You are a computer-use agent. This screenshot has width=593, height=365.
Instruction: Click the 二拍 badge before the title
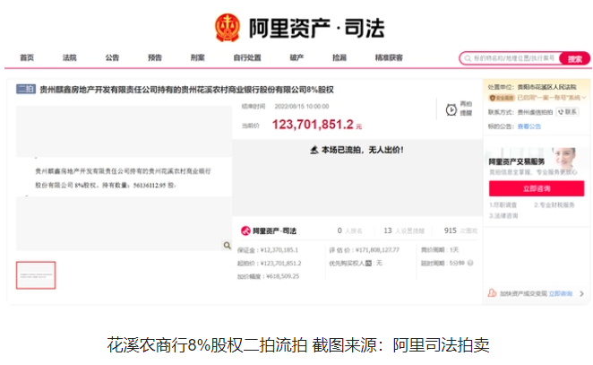[26, 90]
